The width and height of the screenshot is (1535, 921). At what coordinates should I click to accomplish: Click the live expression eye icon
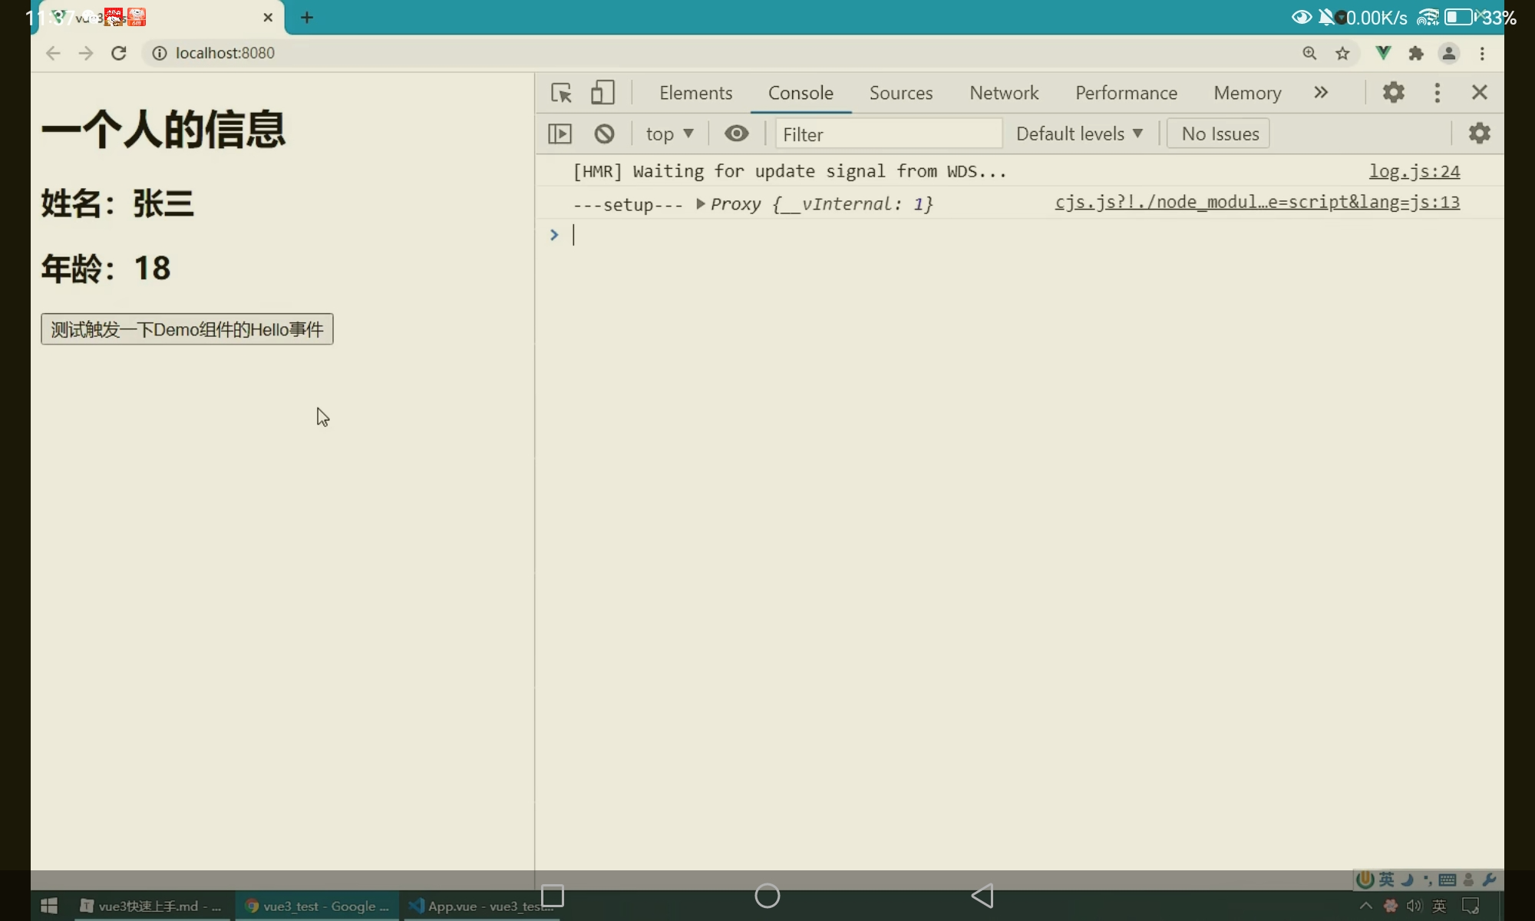pyautogui.click(x=736, y=134)
